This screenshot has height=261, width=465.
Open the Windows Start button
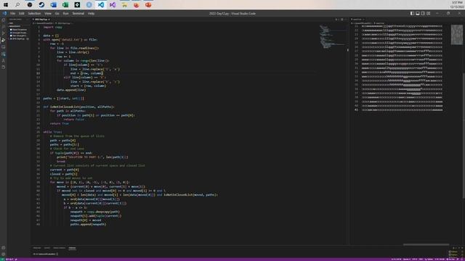6,5
